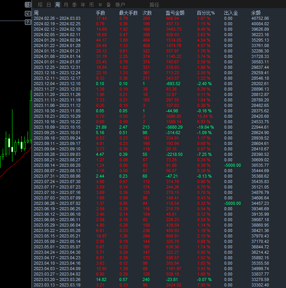Click the 百分比% column header

(206, 13)
